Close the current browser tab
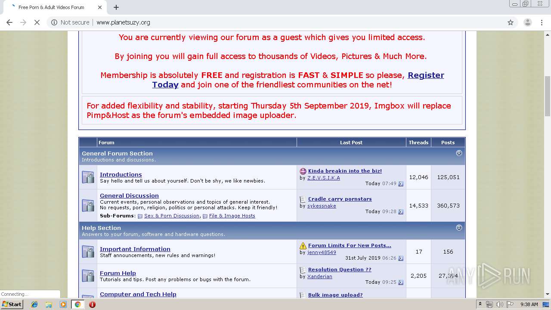Screen dimensions: 551x310 100,7
